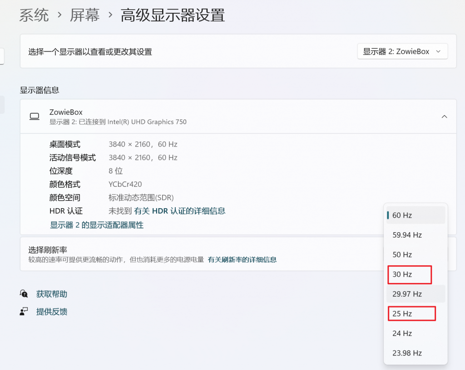Open display adapter properties for Display 2

pyautogui.click(x=97, y=225)
